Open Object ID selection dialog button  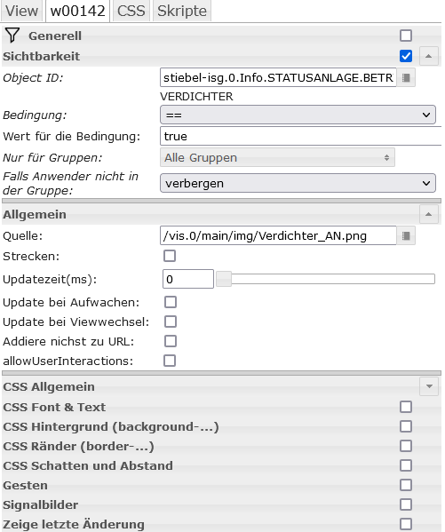pyautogui.click(x=406, y=78)
